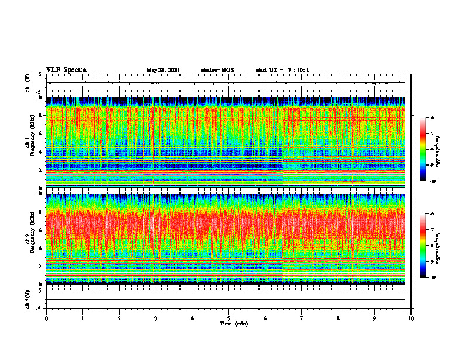
Task: Click the time axis tick label '9'
Action: pyautogui.click(x=374, y=318)
